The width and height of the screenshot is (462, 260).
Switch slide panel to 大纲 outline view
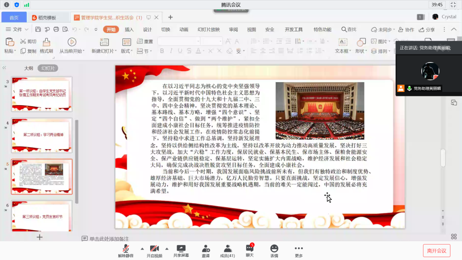28,68
